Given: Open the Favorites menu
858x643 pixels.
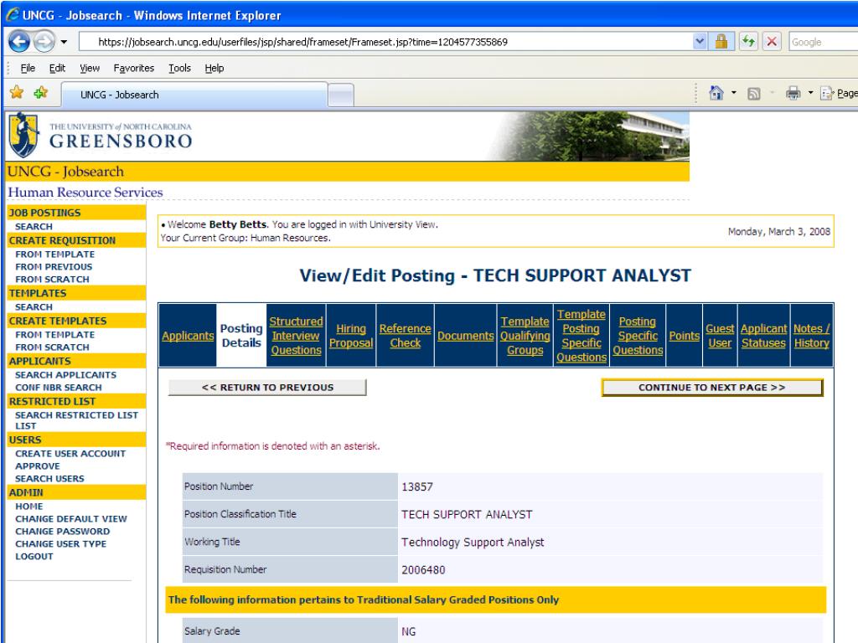Looking at the screenshot, I should [x=133, y=69].
